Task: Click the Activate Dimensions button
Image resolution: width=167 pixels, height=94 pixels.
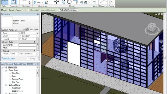Action: (x=68, y=10)
